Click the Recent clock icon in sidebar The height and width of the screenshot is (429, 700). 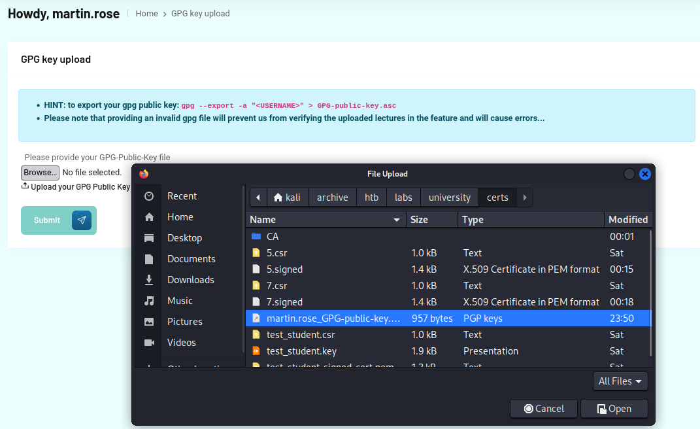tap(149, 196)
